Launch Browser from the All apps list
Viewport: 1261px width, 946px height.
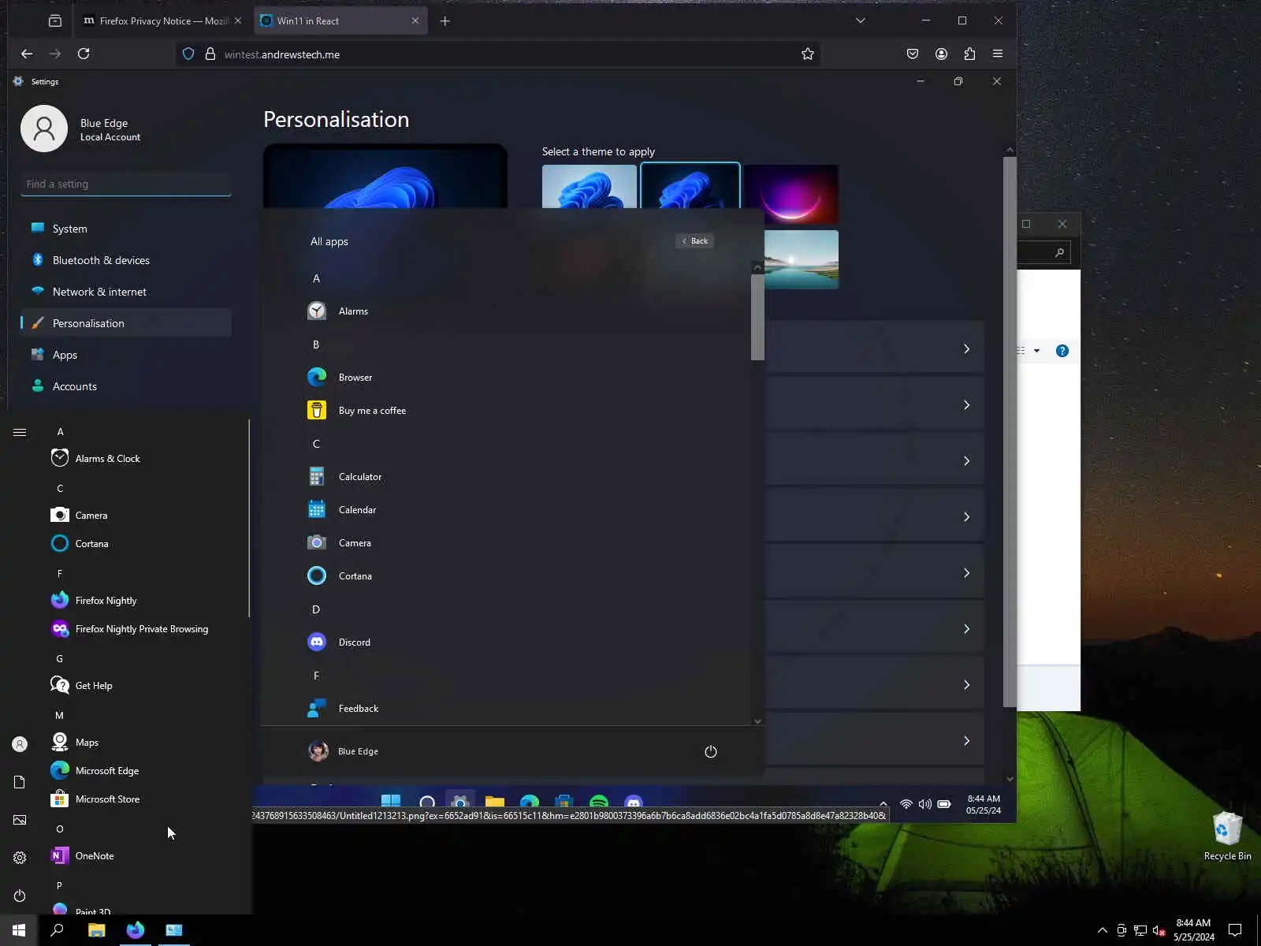pyautogui.click(x=340, y=378)
